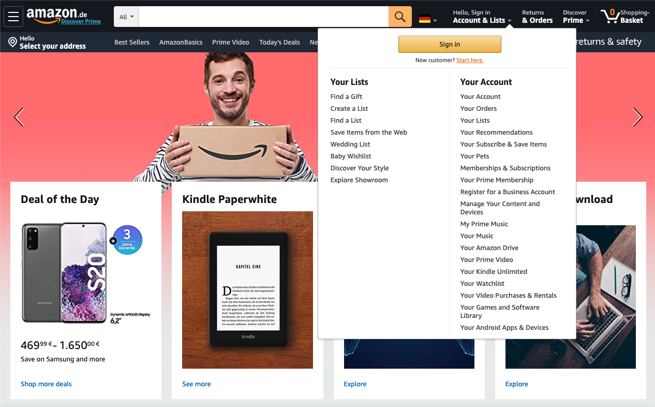Open the All search category dropdown
This screenshot has width=655, height=407.
click(126, 17)
